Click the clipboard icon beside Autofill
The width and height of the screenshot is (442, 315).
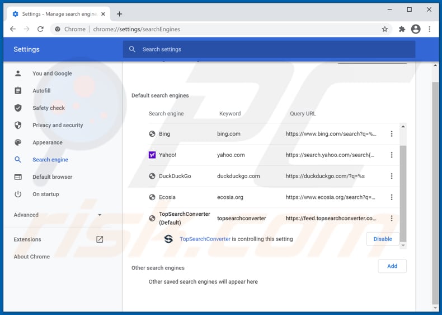click(18, 91)
